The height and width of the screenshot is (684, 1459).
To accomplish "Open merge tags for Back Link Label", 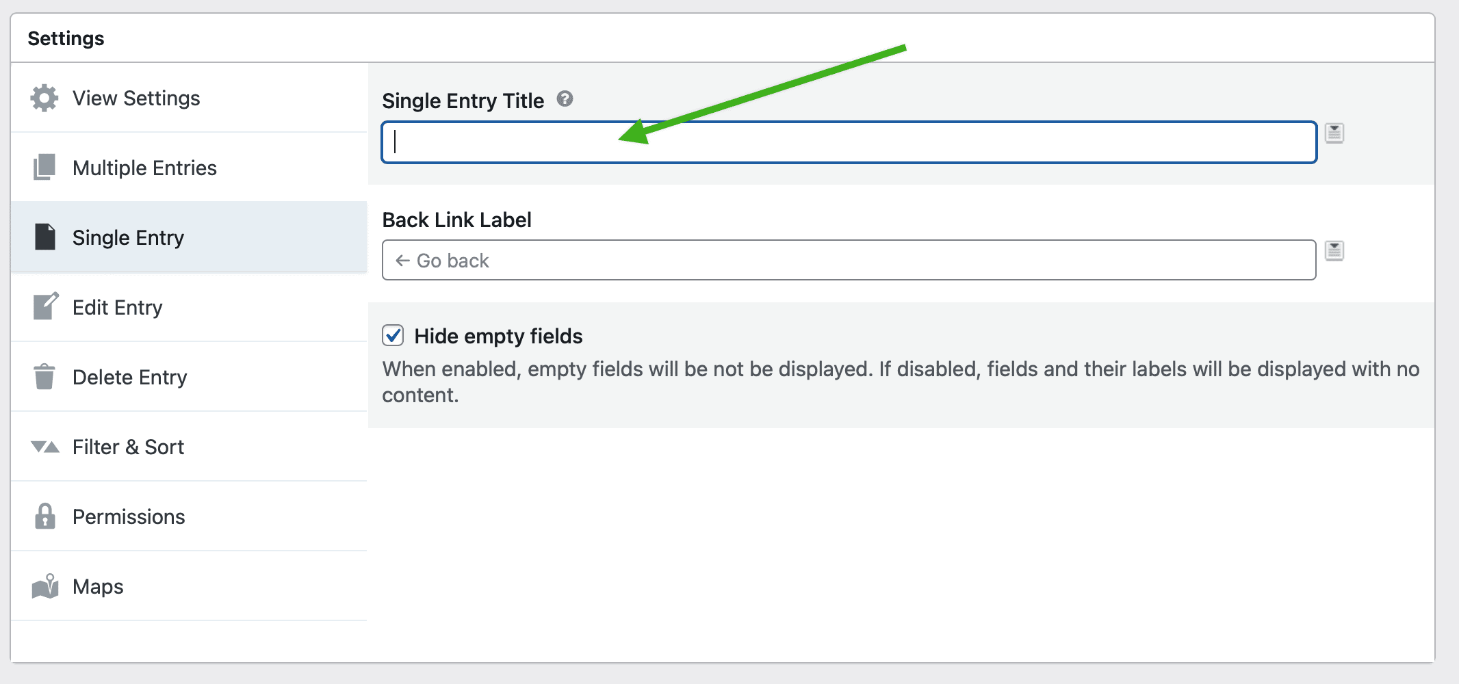I will (x=1334, y=251).
